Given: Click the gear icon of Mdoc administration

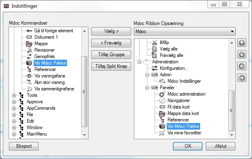Looking at the screenshot, I should pos(162,94).
